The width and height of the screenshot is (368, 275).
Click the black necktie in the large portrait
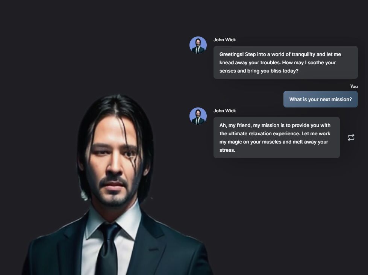point(108,249)
